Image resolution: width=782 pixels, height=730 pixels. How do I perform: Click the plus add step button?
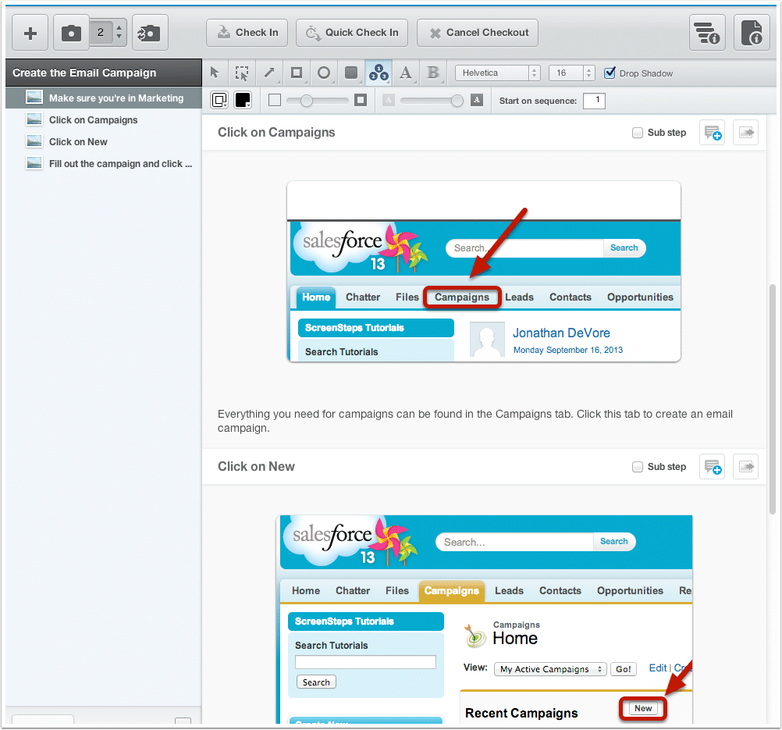[x=30, y=33]
